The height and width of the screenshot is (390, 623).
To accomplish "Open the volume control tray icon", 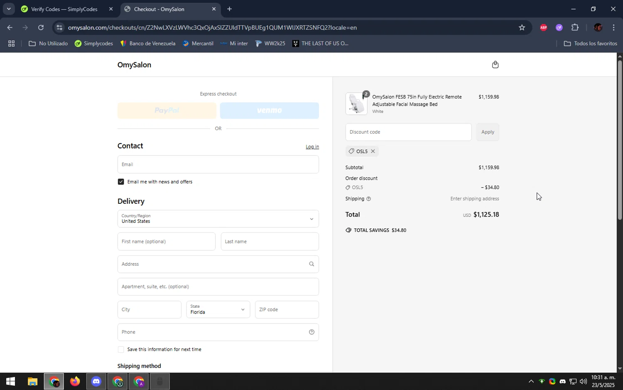I will [583, 381].
